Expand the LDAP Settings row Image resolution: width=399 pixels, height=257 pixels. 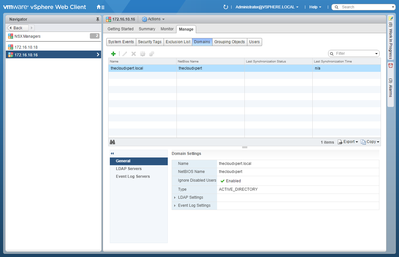click(x=175, y=197)
